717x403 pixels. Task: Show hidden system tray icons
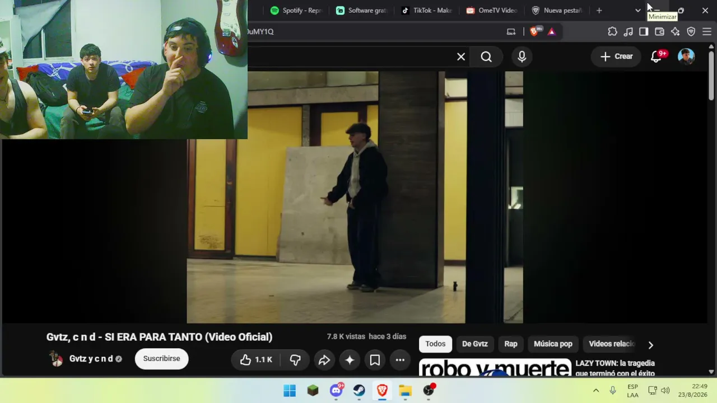point(596,391)
